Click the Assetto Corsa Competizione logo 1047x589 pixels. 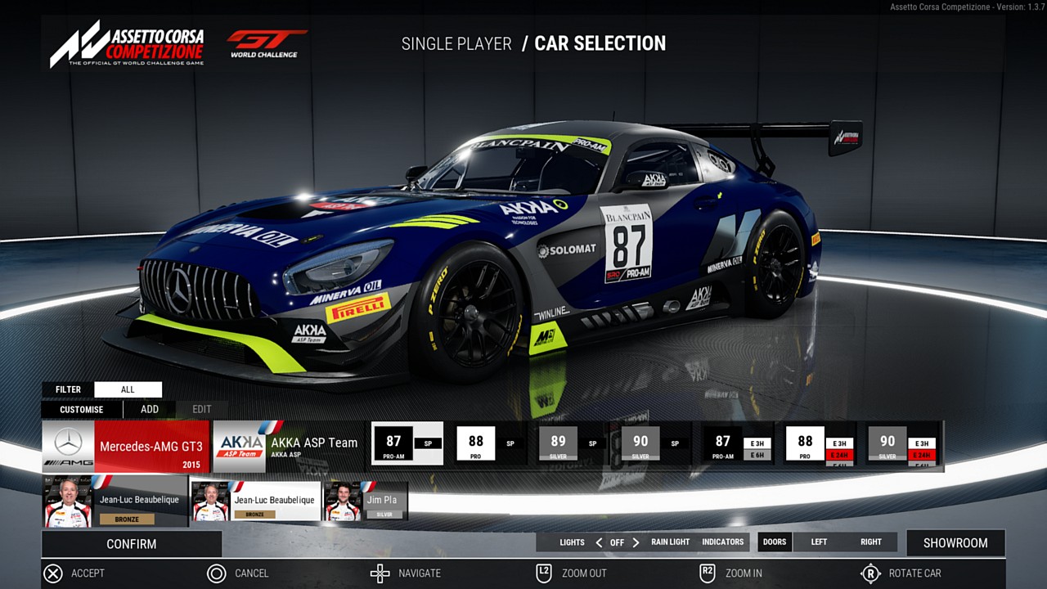(x=127, y=43)
